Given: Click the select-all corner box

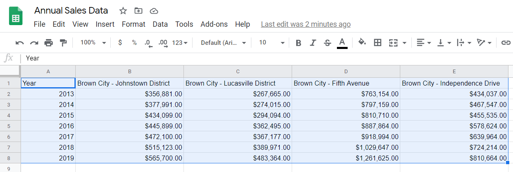Looking at the screenshot, I should [10, 72].
